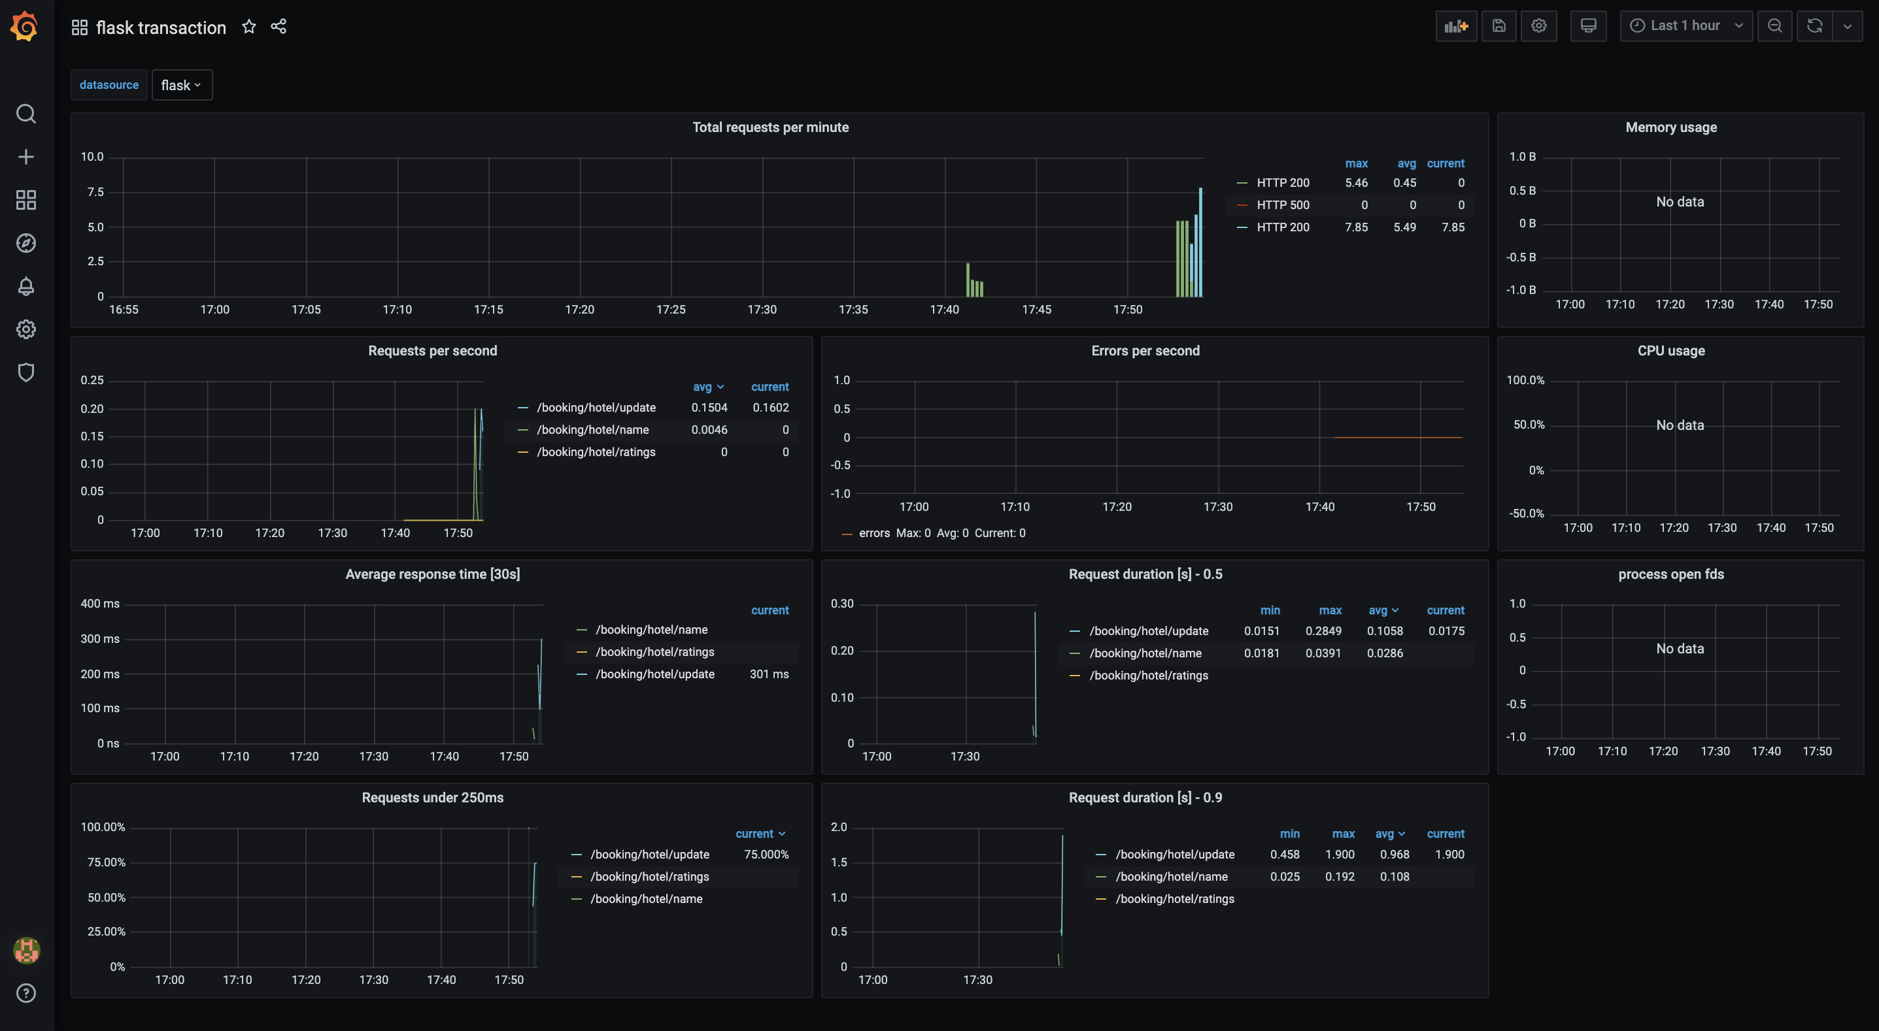Click the refresh/sync icon top right
Image resolution: width=1879 pixels, height=1031 pixels.
point(1814,24)
